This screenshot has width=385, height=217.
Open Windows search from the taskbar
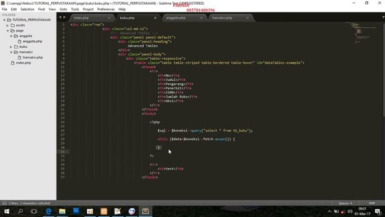pyautogui.click(x=20, y=212)
